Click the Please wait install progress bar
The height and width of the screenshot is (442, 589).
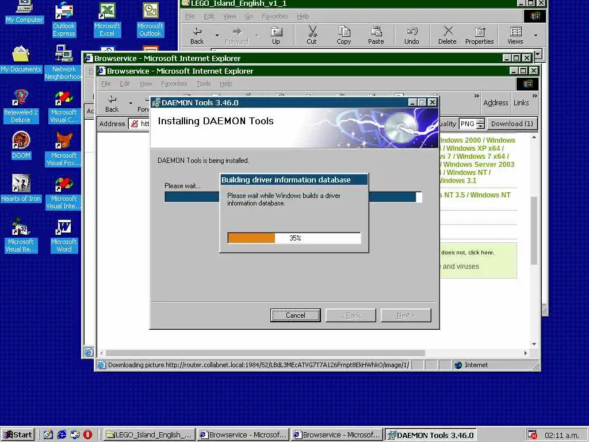point(293,197)
